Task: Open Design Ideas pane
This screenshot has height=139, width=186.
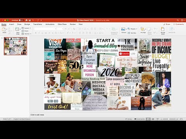Action: pyautogui.click(x=163, y=31)
